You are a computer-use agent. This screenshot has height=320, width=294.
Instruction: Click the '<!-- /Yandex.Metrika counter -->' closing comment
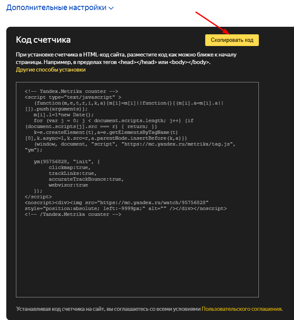point(73,214)
